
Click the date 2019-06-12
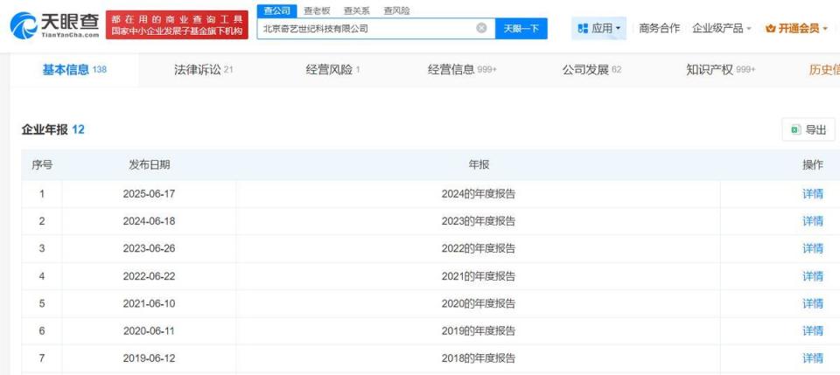149,358
